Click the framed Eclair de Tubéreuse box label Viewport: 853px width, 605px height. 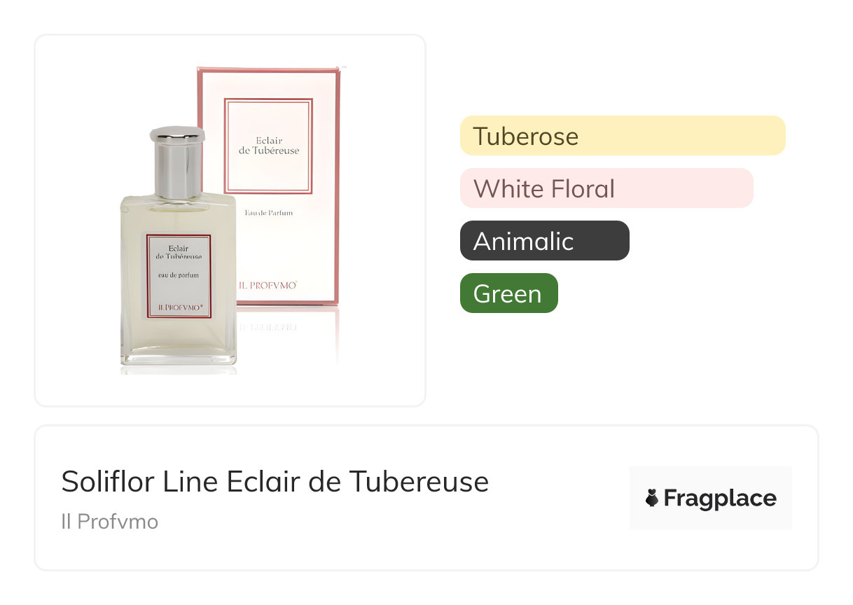268,146
